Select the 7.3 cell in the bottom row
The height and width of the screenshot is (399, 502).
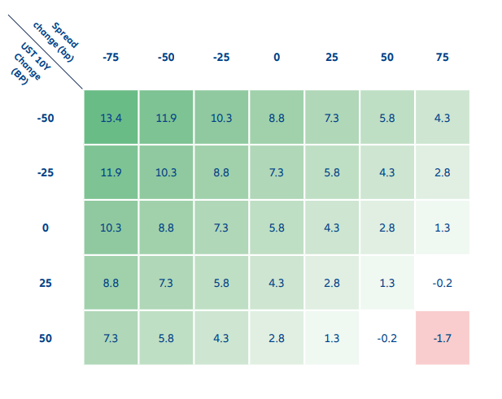111,337
